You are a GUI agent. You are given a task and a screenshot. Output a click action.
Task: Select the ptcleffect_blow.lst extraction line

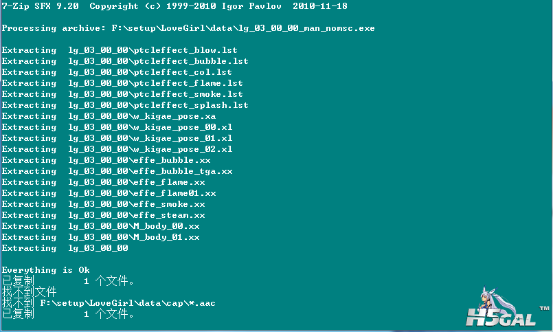(x=120, y=50)
